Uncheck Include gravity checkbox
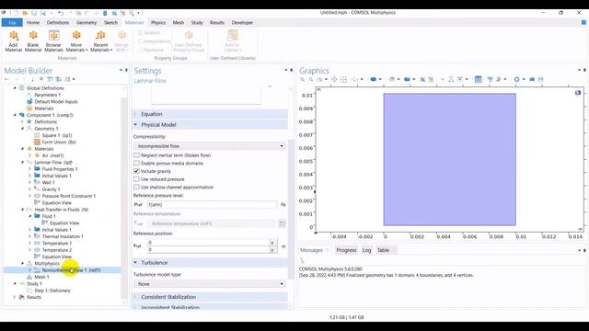This screenshot has height=331, width=589. (136, 171)
